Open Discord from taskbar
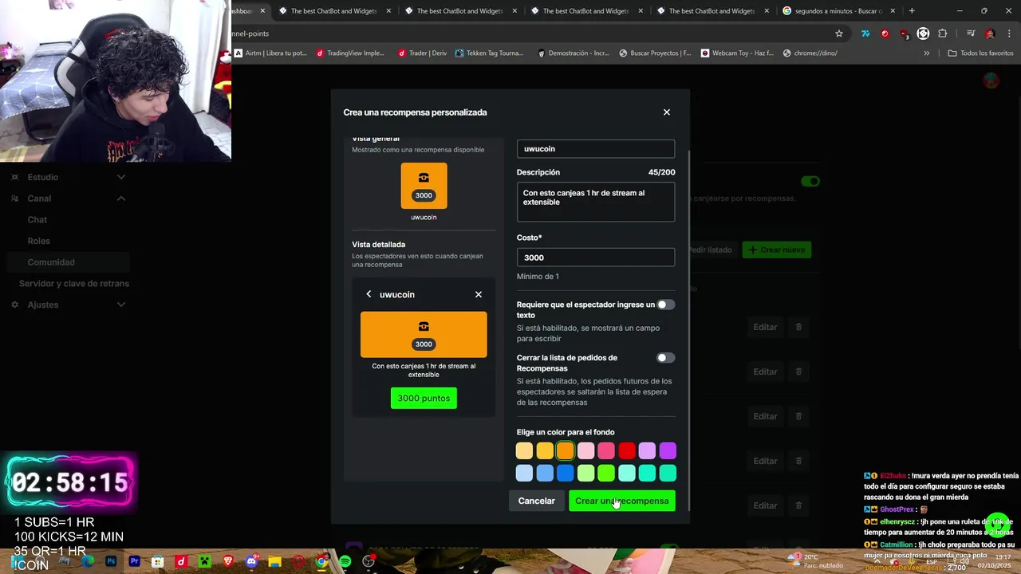The image size is (1021, 574). [251, 562]
